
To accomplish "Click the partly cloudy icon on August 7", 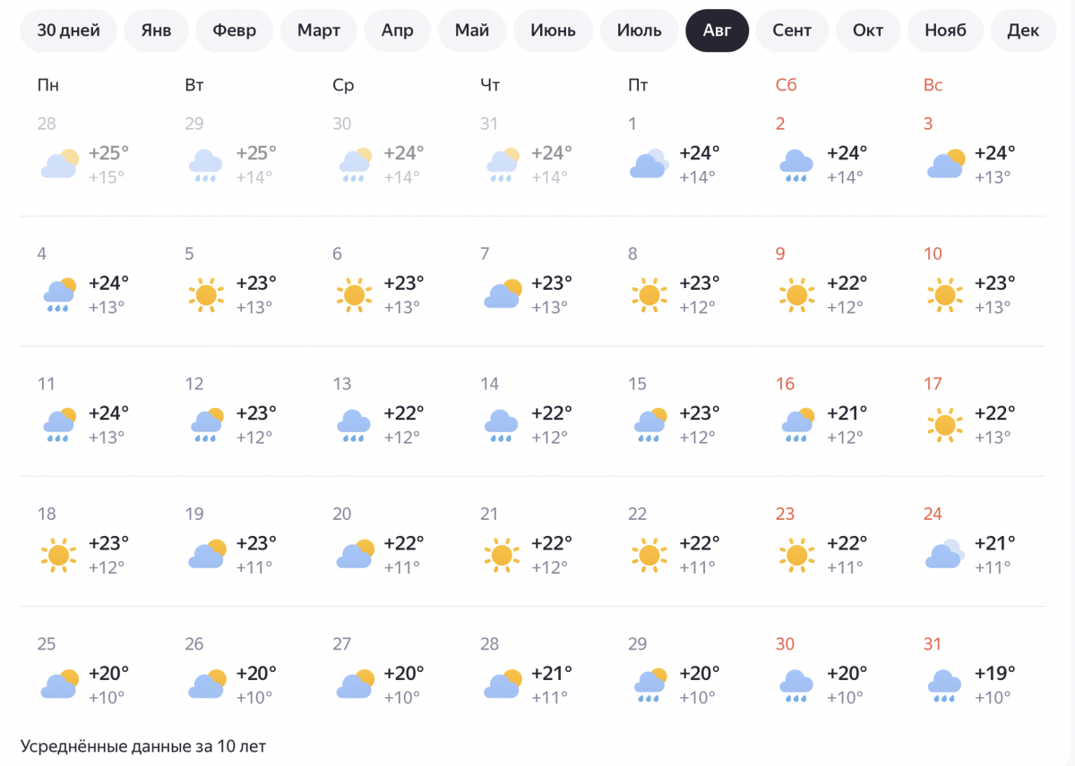I will pos(502,294).
